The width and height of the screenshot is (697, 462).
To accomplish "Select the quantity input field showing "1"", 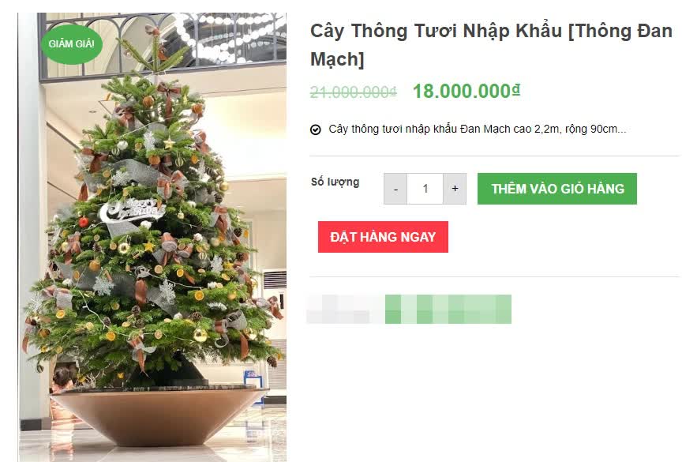I will pos(425,189).
